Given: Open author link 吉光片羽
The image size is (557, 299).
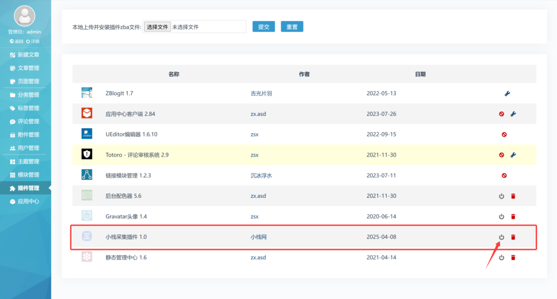Looking at the screenshot, I should [261, 94].
